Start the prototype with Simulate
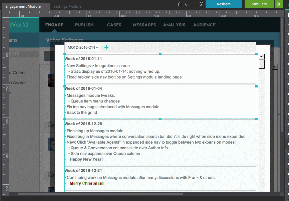 [259, 4]
